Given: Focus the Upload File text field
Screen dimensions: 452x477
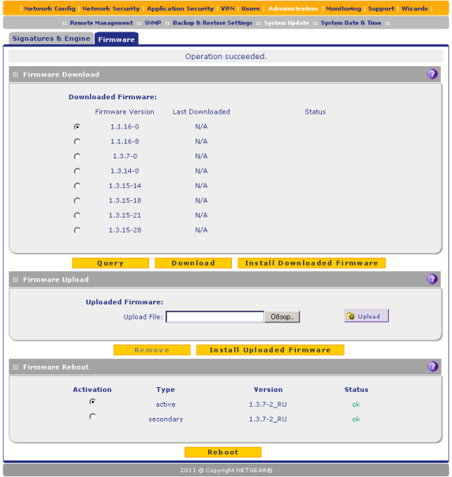Looking at the screenshot, I should [x=215, y=317].
